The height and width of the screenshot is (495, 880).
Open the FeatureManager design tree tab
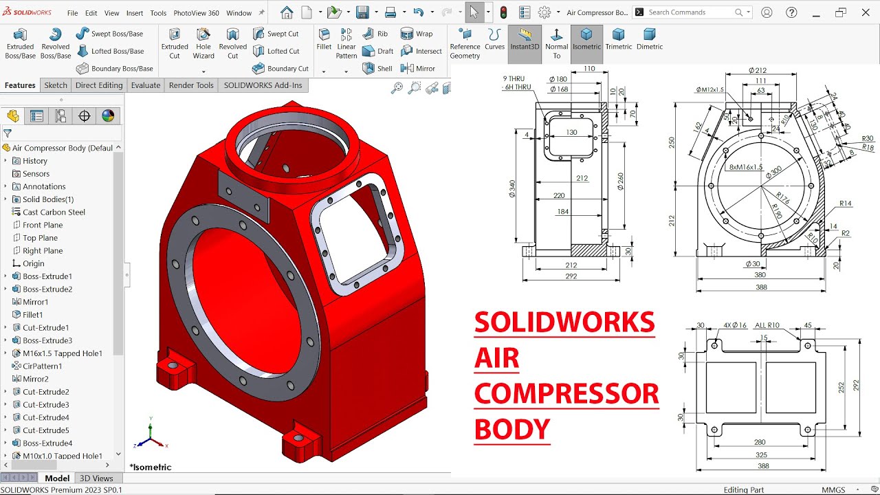point(13,116)
